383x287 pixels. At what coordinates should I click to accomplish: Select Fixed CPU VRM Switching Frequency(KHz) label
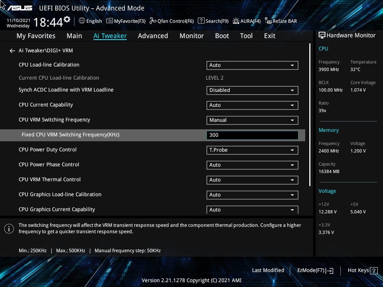pyautogui.click(x=70, y=135)
